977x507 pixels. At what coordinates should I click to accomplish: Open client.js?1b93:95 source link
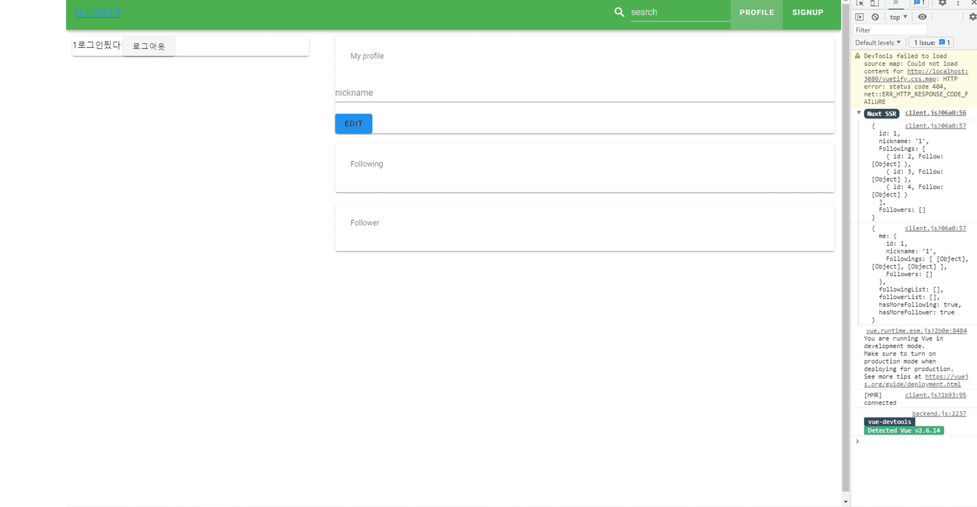pyautogui.click(x=936, y=395)
